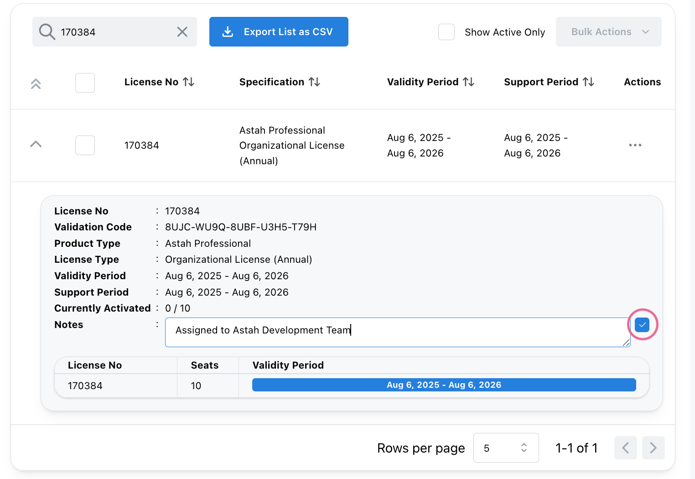Collapse all rows with double chevron
695x479 pixels.
[x=36, y=83]
